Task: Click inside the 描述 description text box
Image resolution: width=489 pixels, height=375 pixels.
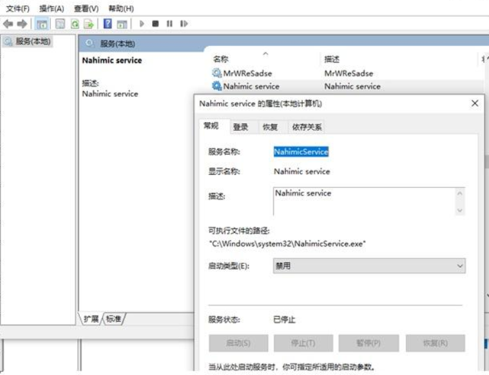Action: [363, 201]
